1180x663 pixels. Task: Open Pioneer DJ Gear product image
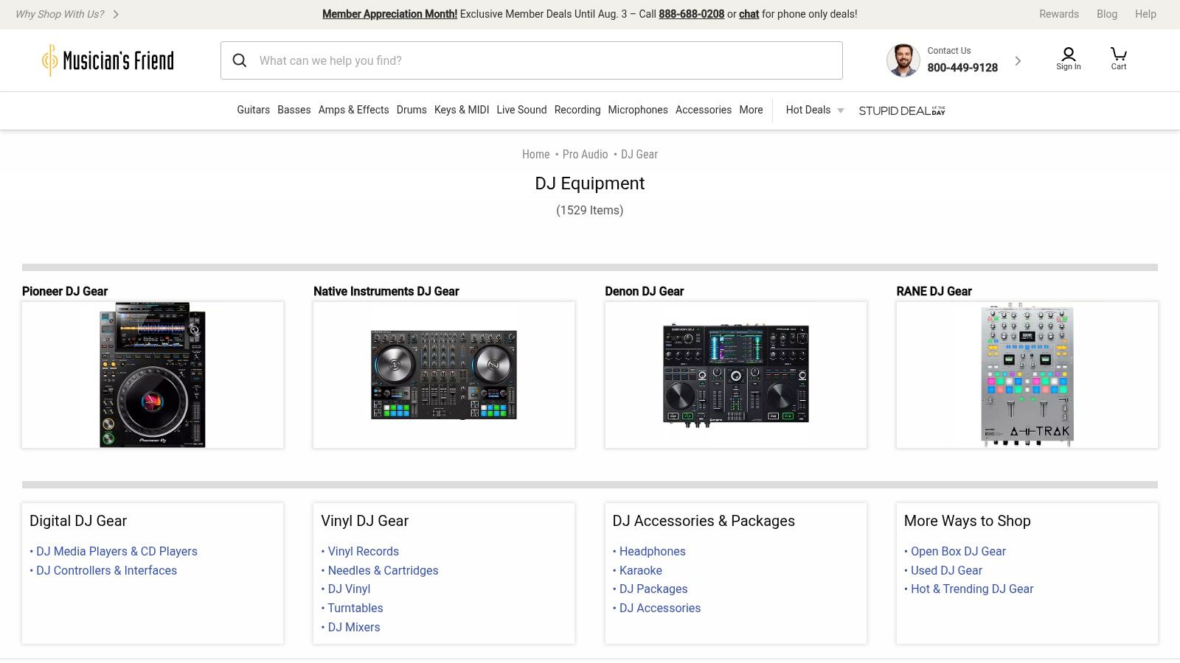pyautogui.click(x=153, y=375)
